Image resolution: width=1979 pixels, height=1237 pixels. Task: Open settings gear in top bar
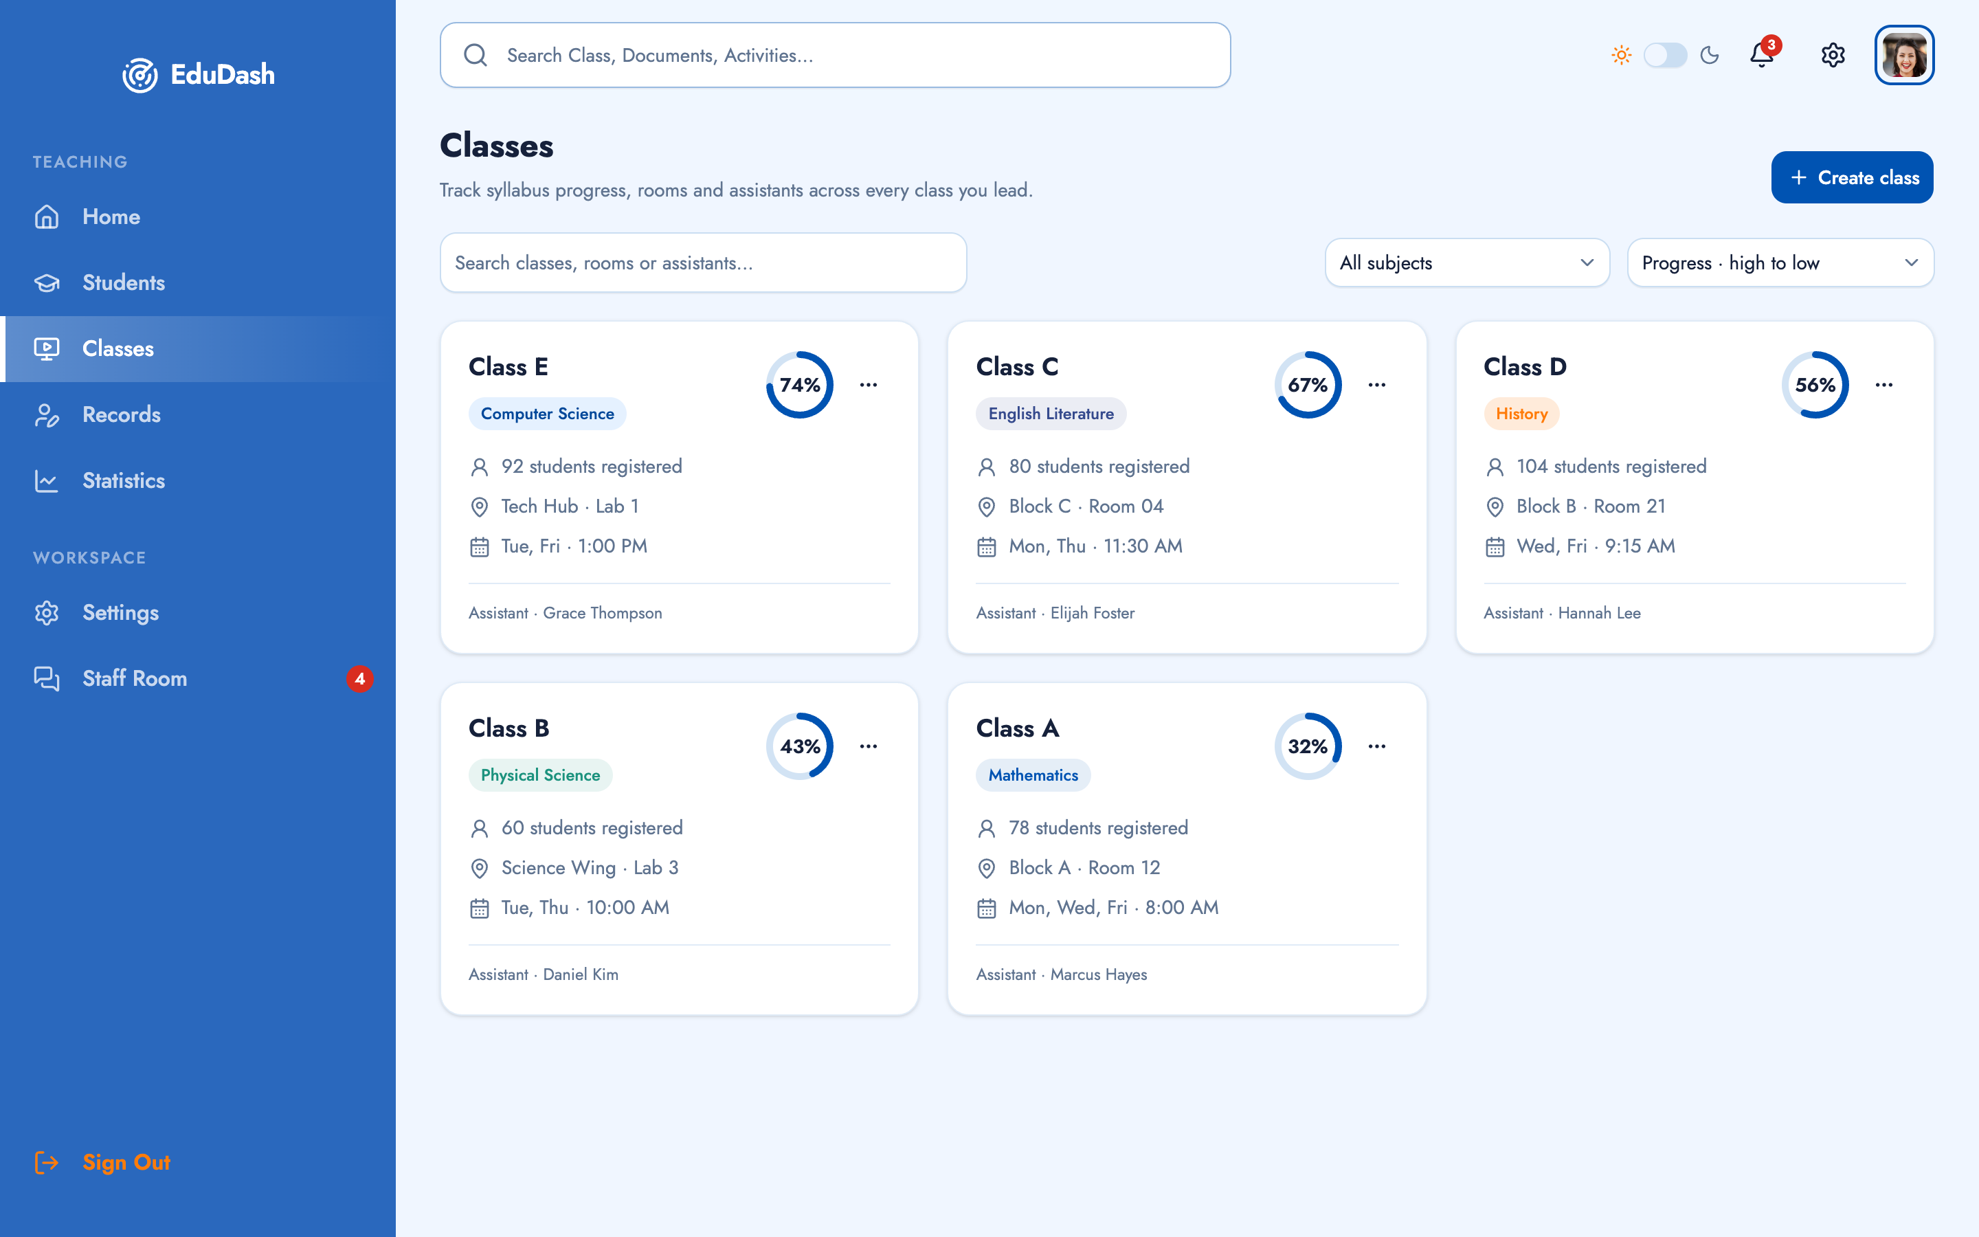point(1833,55)
